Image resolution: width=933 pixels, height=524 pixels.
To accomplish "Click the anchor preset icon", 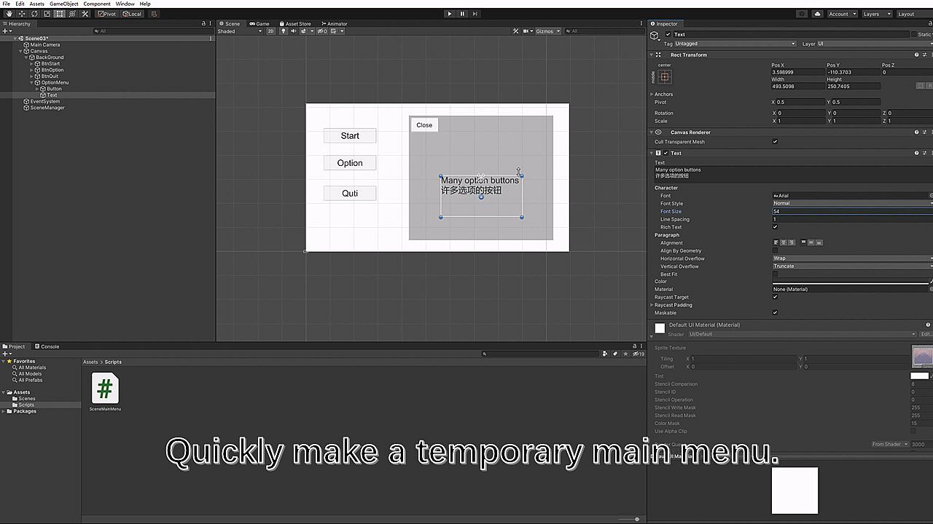I will coord(664,76).
